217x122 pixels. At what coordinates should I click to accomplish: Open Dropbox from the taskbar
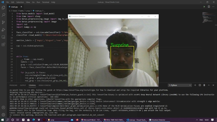[39, 120]
